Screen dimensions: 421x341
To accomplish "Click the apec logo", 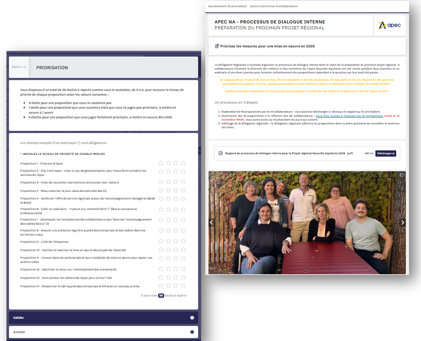I will pos(390,25).
